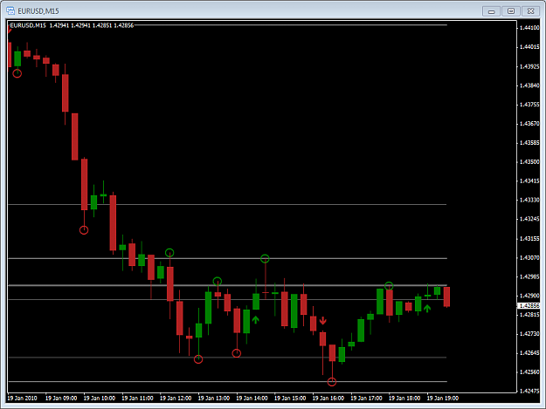
Task: Select green circle above the 13:30 candle
Action: pos(218,281)
